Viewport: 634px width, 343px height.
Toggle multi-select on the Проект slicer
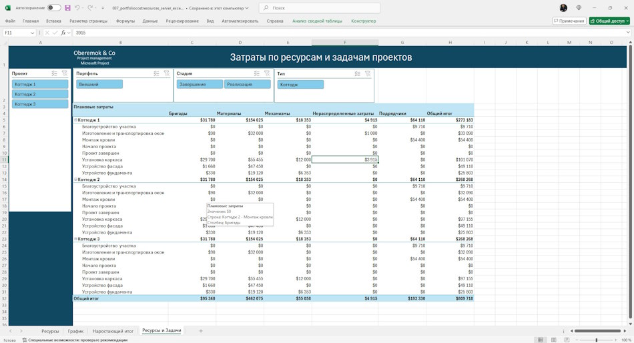point(54,73)
